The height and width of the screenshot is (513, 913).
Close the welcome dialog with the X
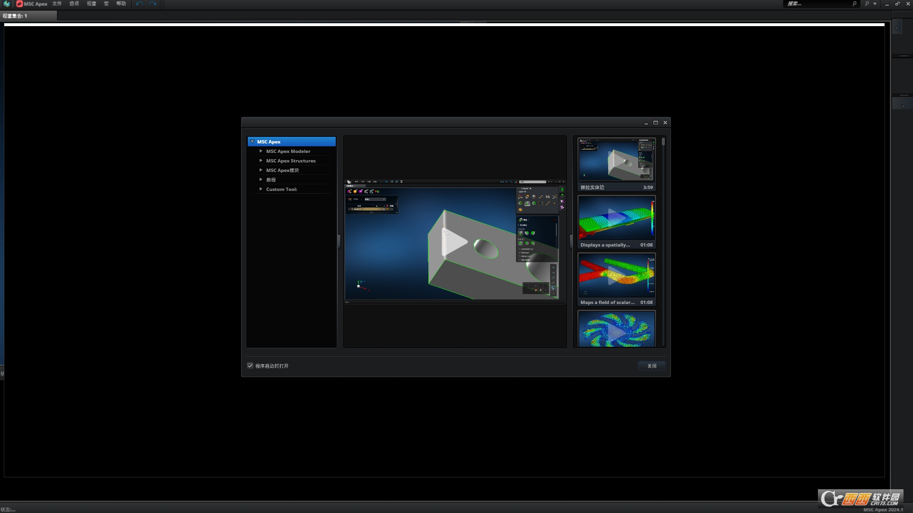(665, 123)
